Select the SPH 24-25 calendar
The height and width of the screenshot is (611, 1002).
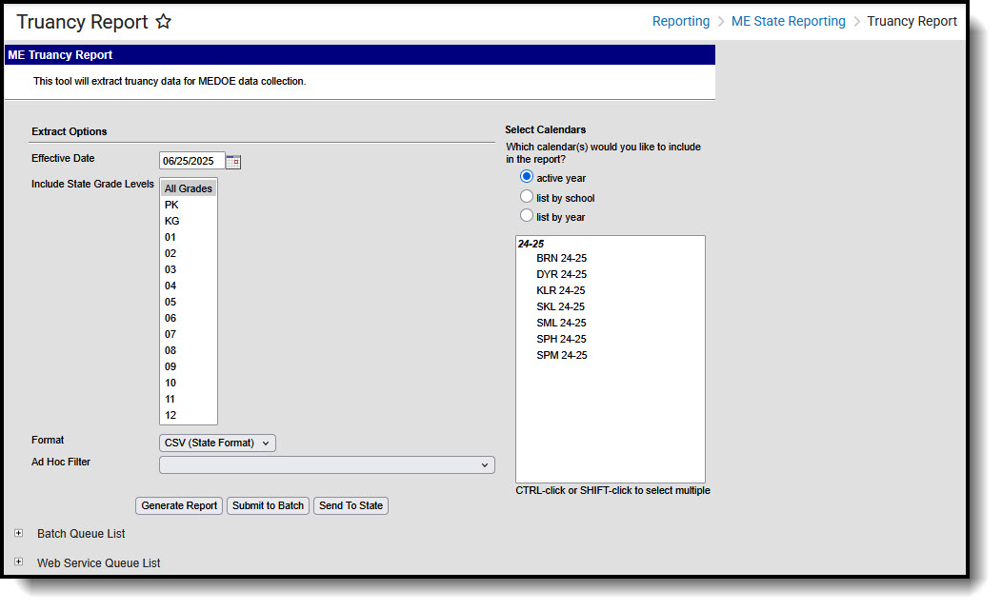[x=561, y=339]
